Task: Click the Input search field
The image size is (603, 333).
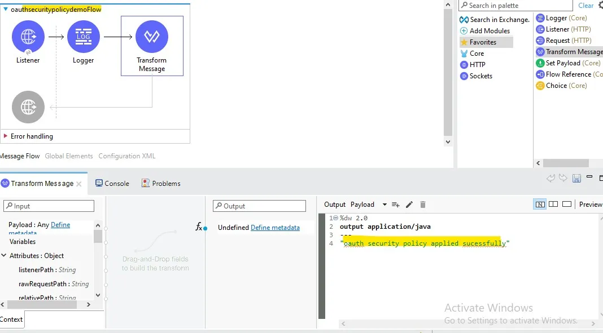Action: 49,206
